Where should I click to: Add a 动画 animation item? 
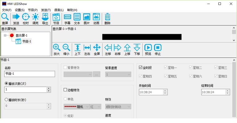[96, 19]
